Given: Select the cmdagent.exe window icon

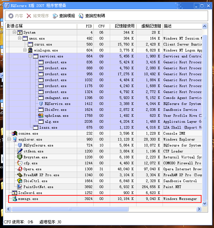Looking at the screenshot, I should pos(41,98).
